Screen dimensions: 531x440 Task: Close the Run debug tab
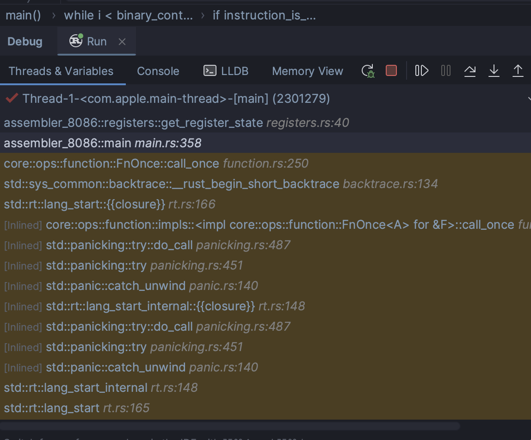coord(122,42)
